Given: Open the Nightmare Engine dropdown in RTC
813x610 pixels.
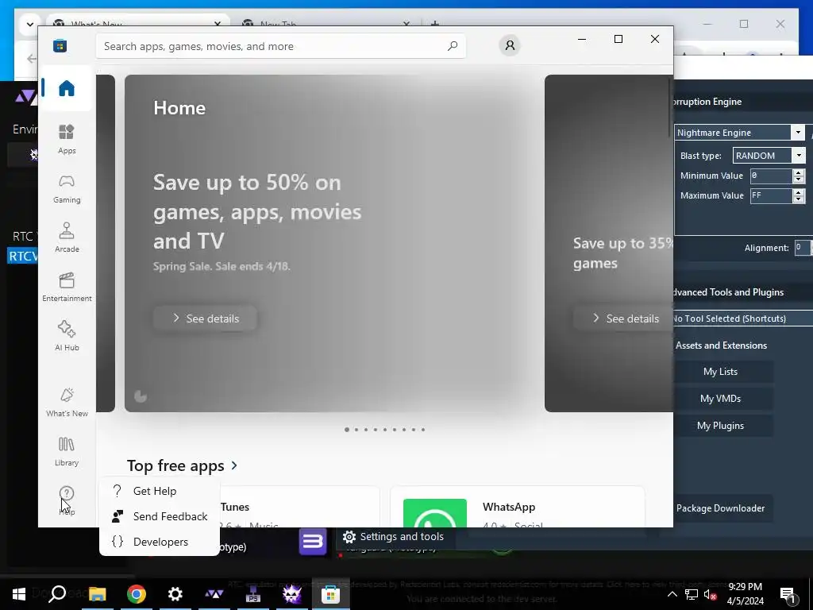Looking at the screenshot, I should pyautogui.click(x=798, y=133).
